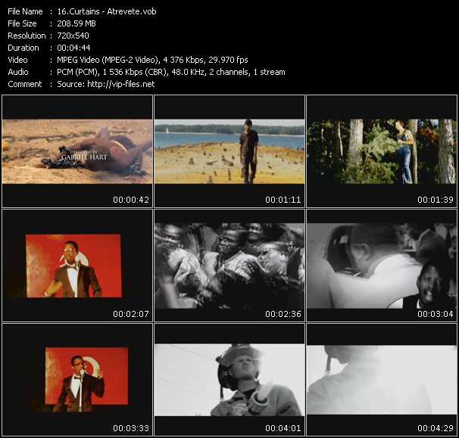Click the 'Duration' label
The width and height of the screenshot is (459, 438).
click(x=23, y=48)
